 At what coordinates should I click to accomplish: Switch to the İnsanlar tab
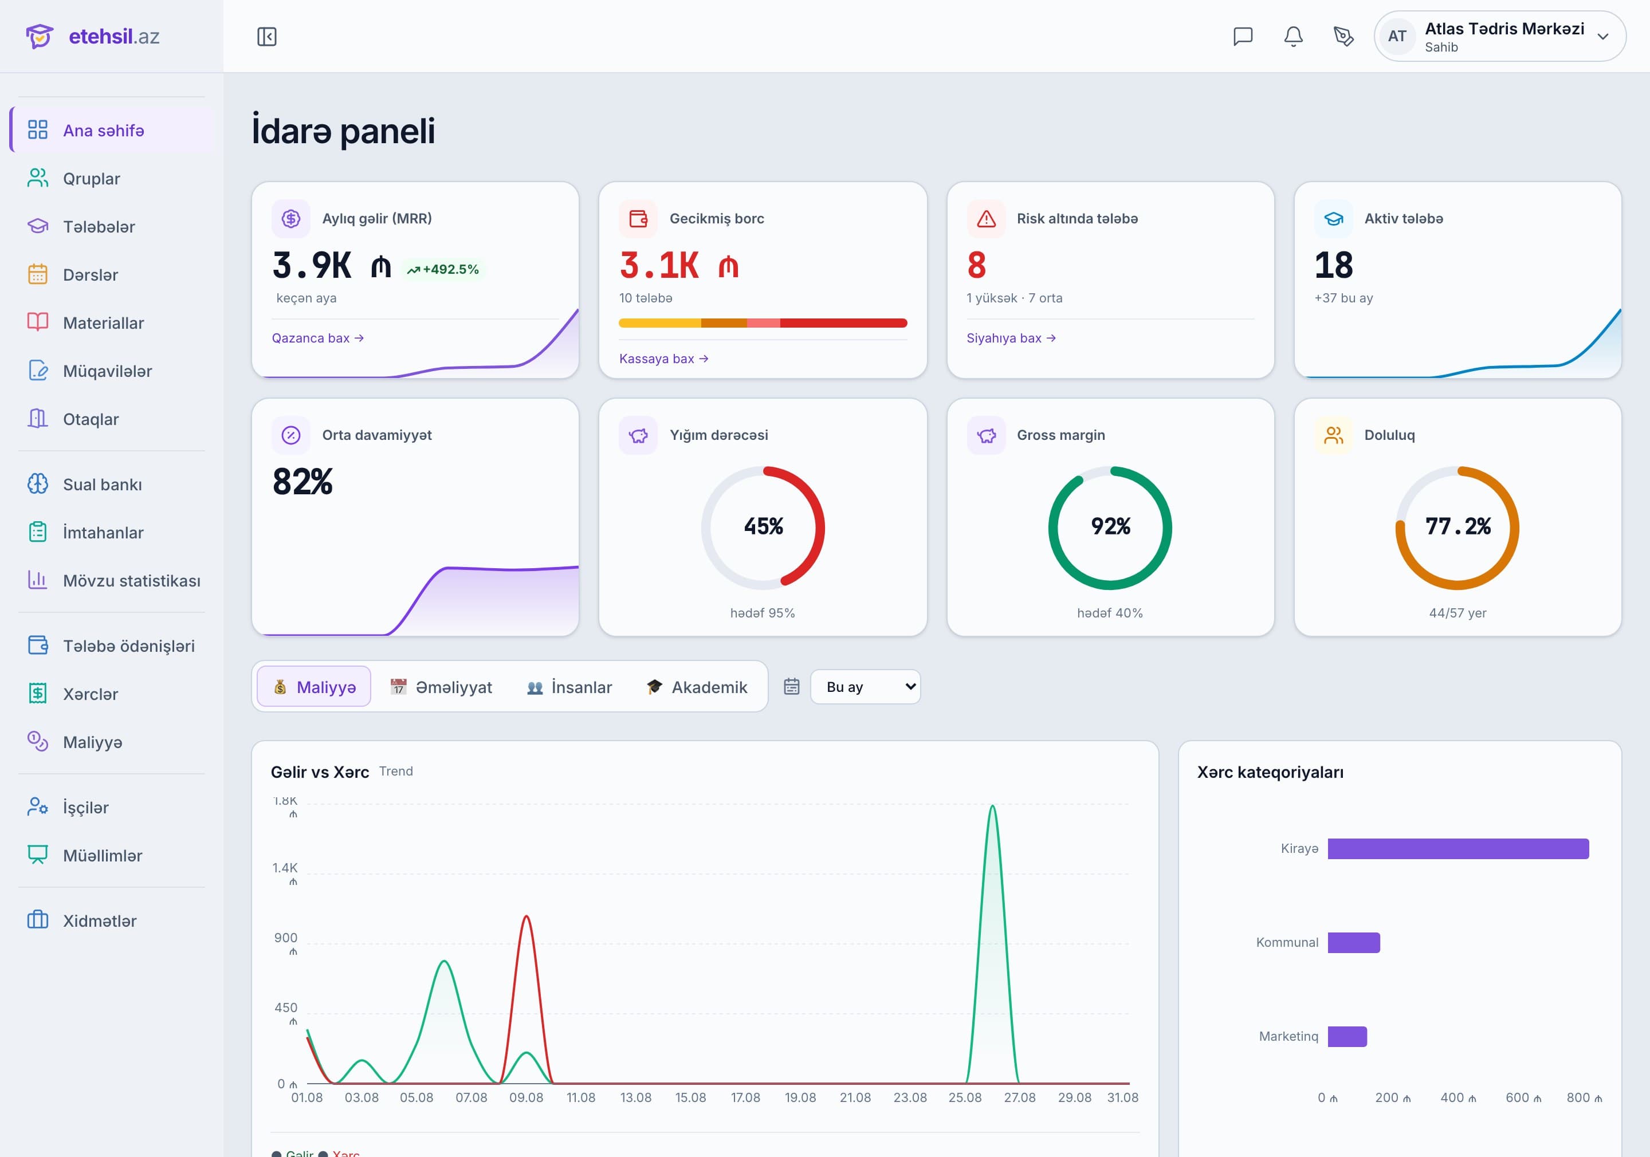pos(569,687)
